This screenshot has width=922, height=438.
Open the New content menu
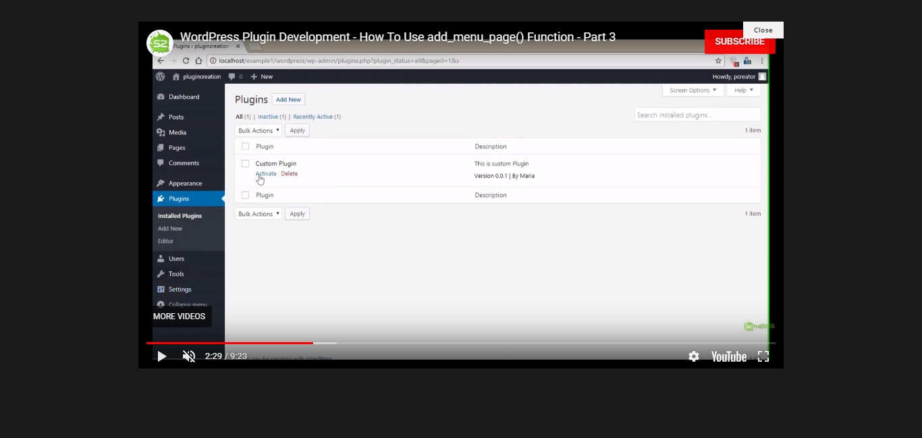click(262, 77)
